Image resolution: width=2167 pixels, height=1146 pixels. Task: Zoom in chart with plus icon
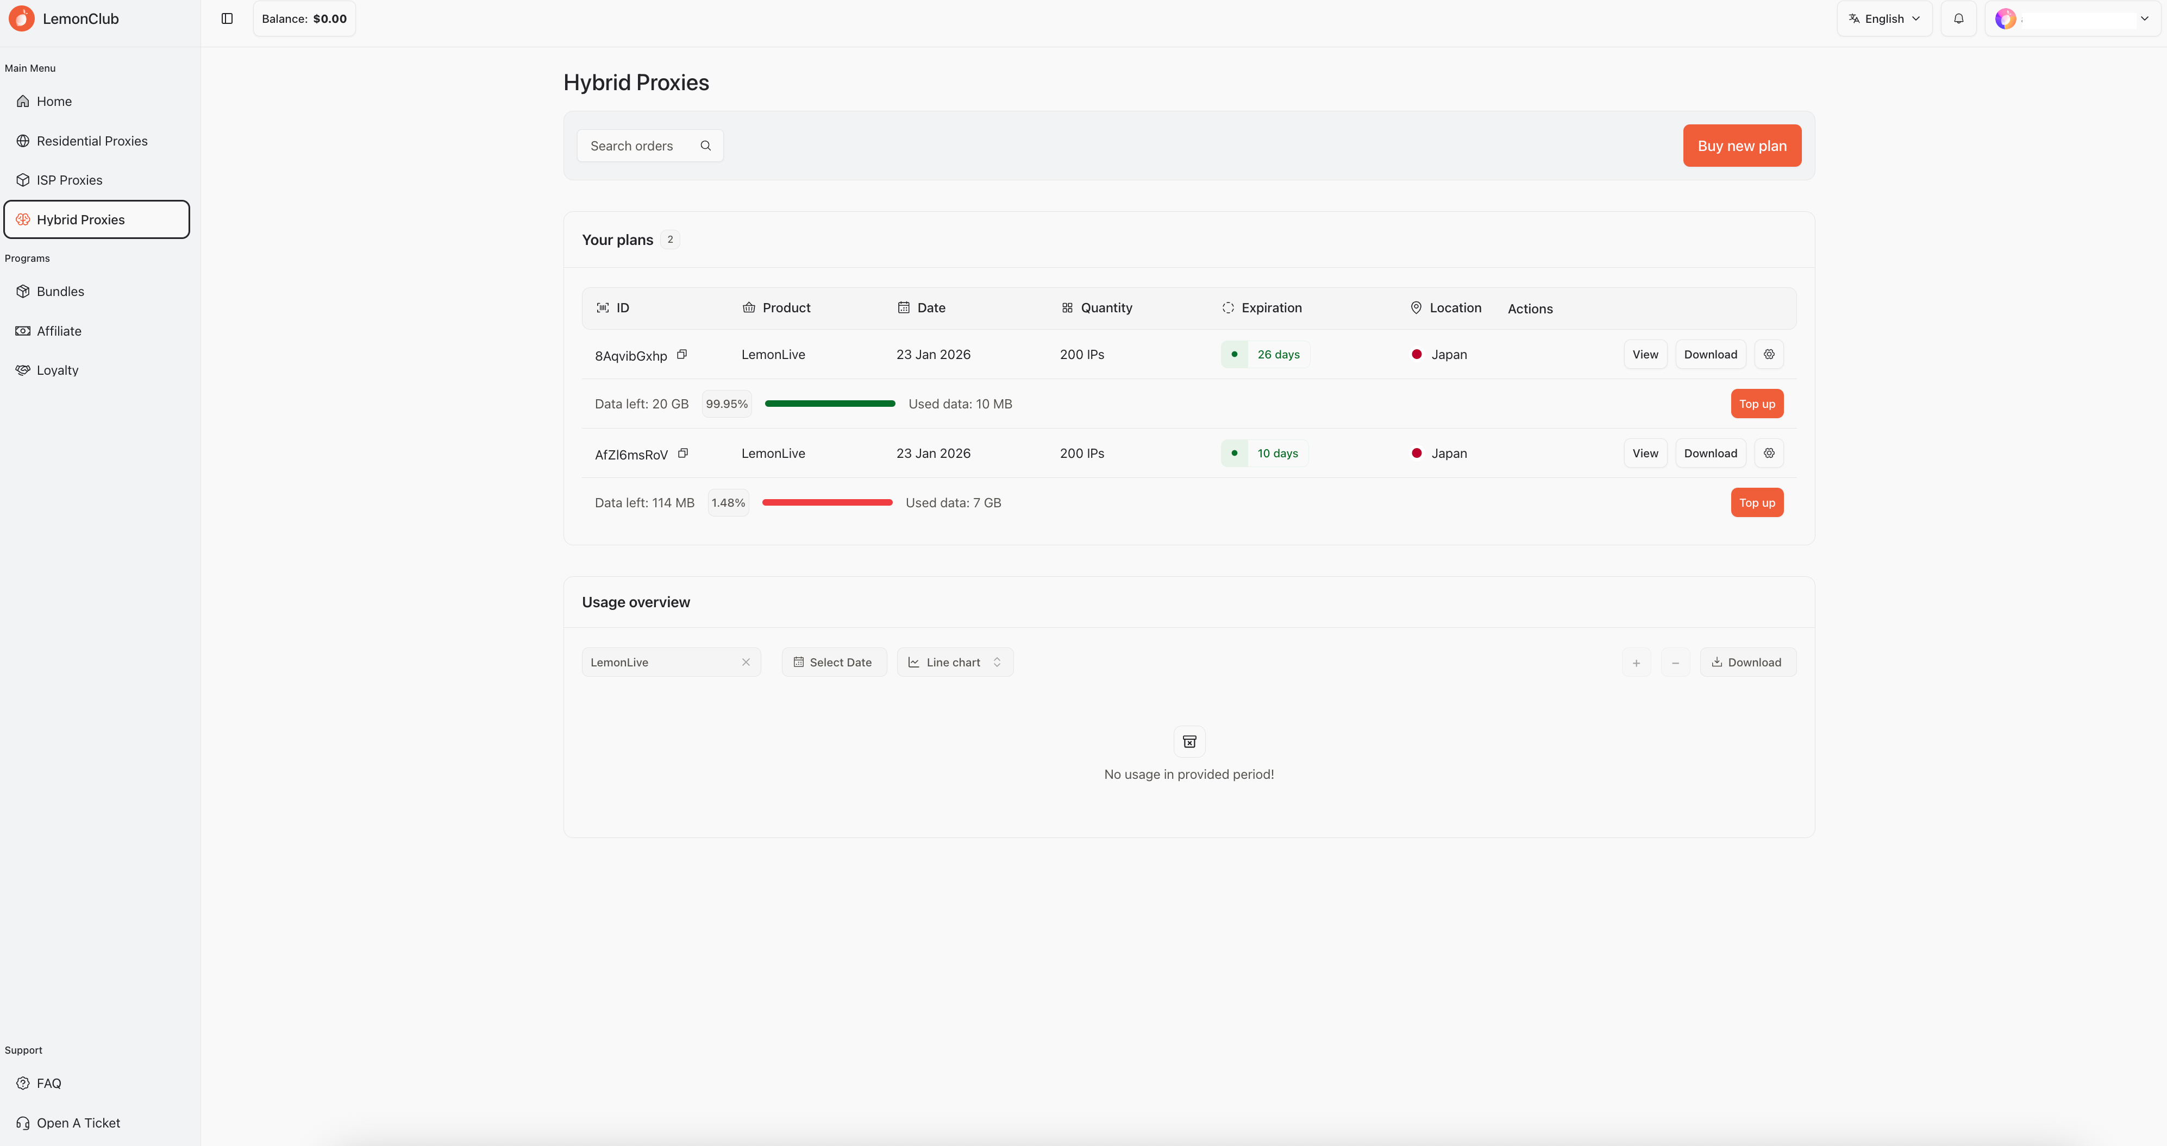pos(1636,663)
